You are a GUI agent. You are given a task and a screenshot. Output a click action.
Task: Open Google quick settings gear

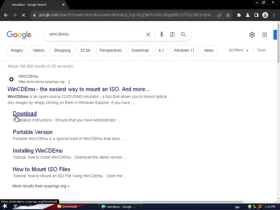click(252, 35)
